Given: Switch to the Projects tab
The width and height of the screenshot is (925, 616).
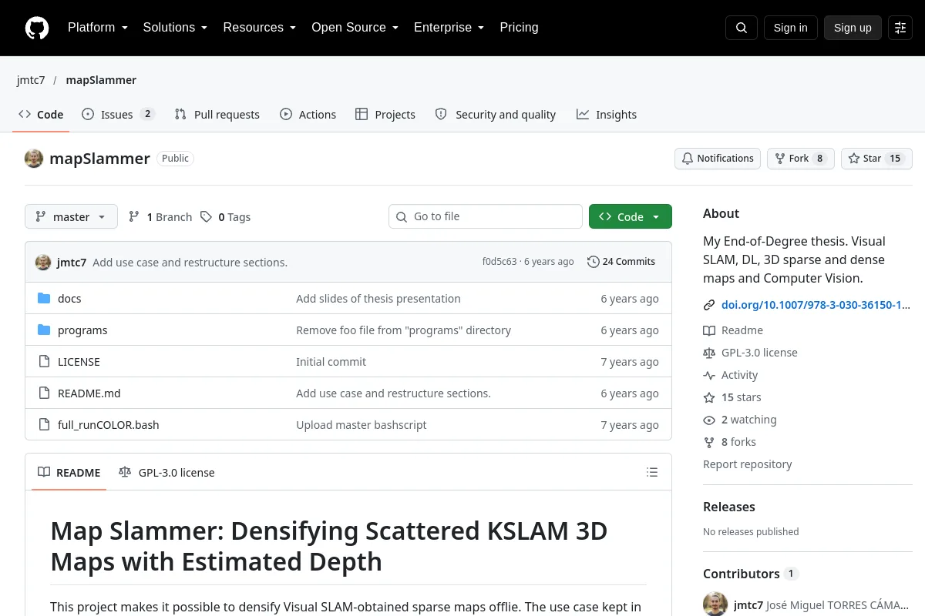Looking at the screenshot, I should (385, 115).
